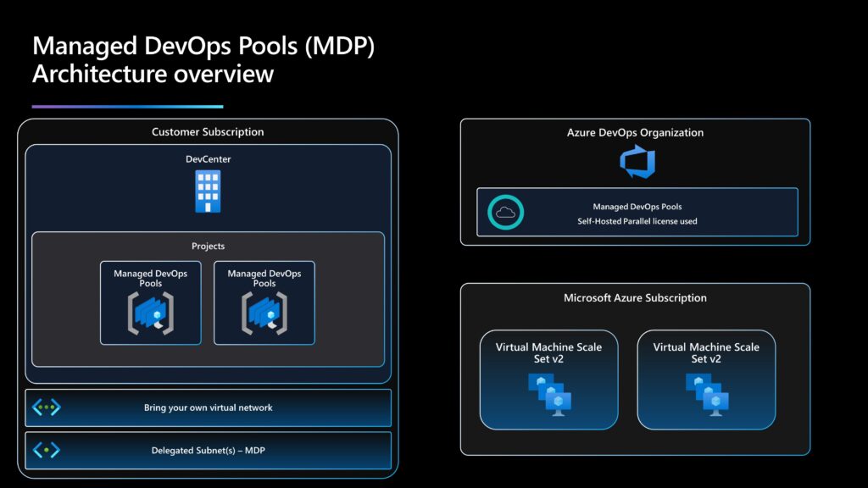Click the teal cloud license icon
Screen dimensions: 868x488
[504, 212]
